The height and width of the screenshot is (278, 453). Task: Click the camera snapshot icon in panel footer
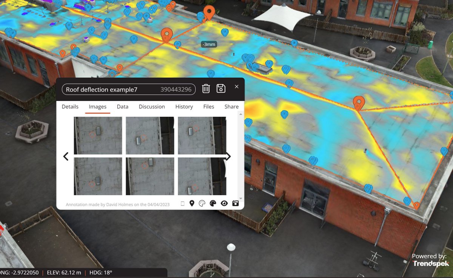pos(236,203)
